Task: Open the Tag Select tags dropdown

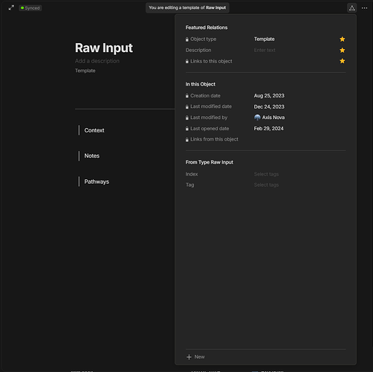Action: [266, 185]
